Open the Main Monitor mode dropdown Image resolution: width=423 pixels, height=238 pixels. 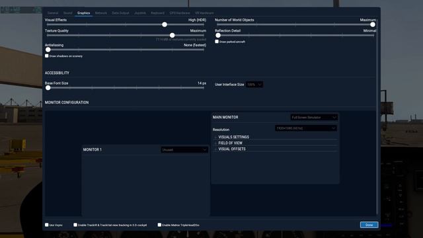(x=314, y=118)
